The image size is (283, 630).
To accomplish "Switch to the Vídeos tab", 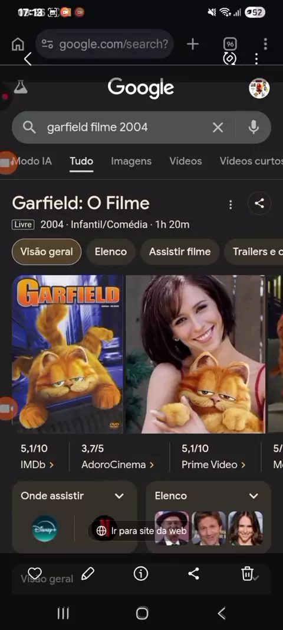I will (186, 161).
